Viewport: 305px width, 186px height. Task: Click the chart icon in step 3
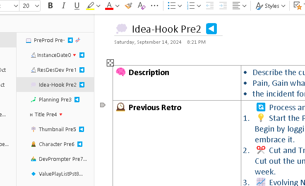(x=261, y=182)
